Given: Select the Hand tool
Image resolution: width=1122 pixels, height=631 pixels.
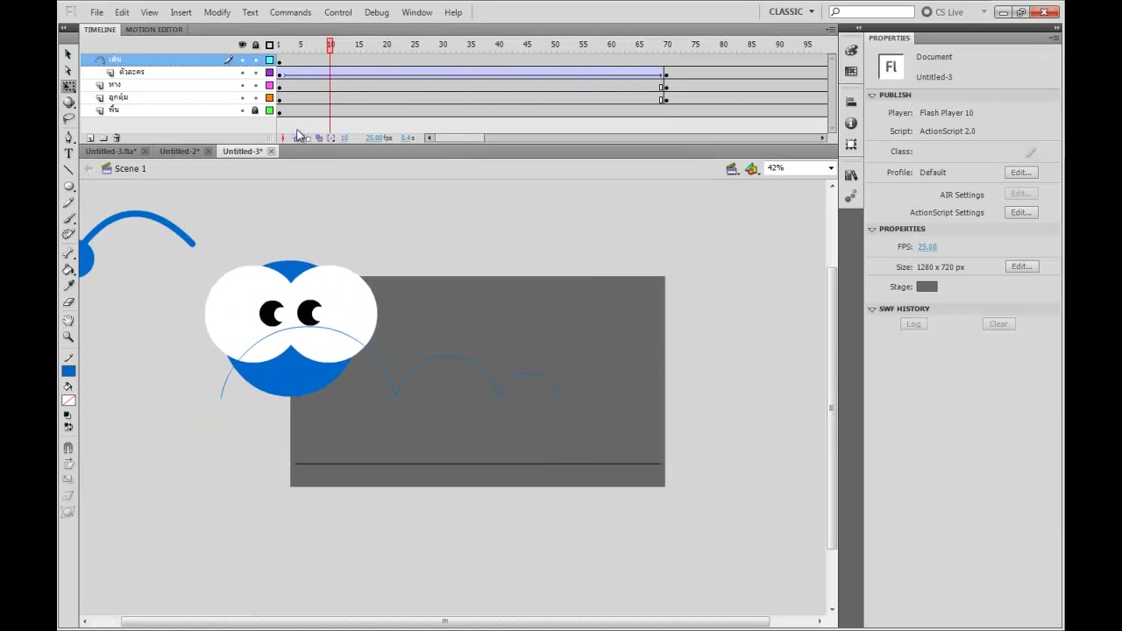Looking at the screenshot, I should click(x=68, y=321).
